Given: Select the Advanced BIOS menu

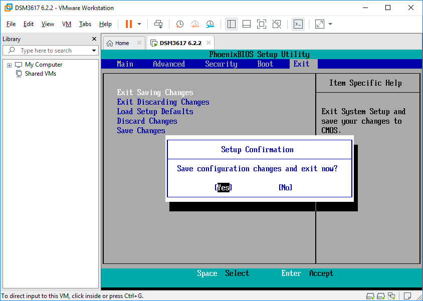Looking at the screenshot, I should (169, 64).
